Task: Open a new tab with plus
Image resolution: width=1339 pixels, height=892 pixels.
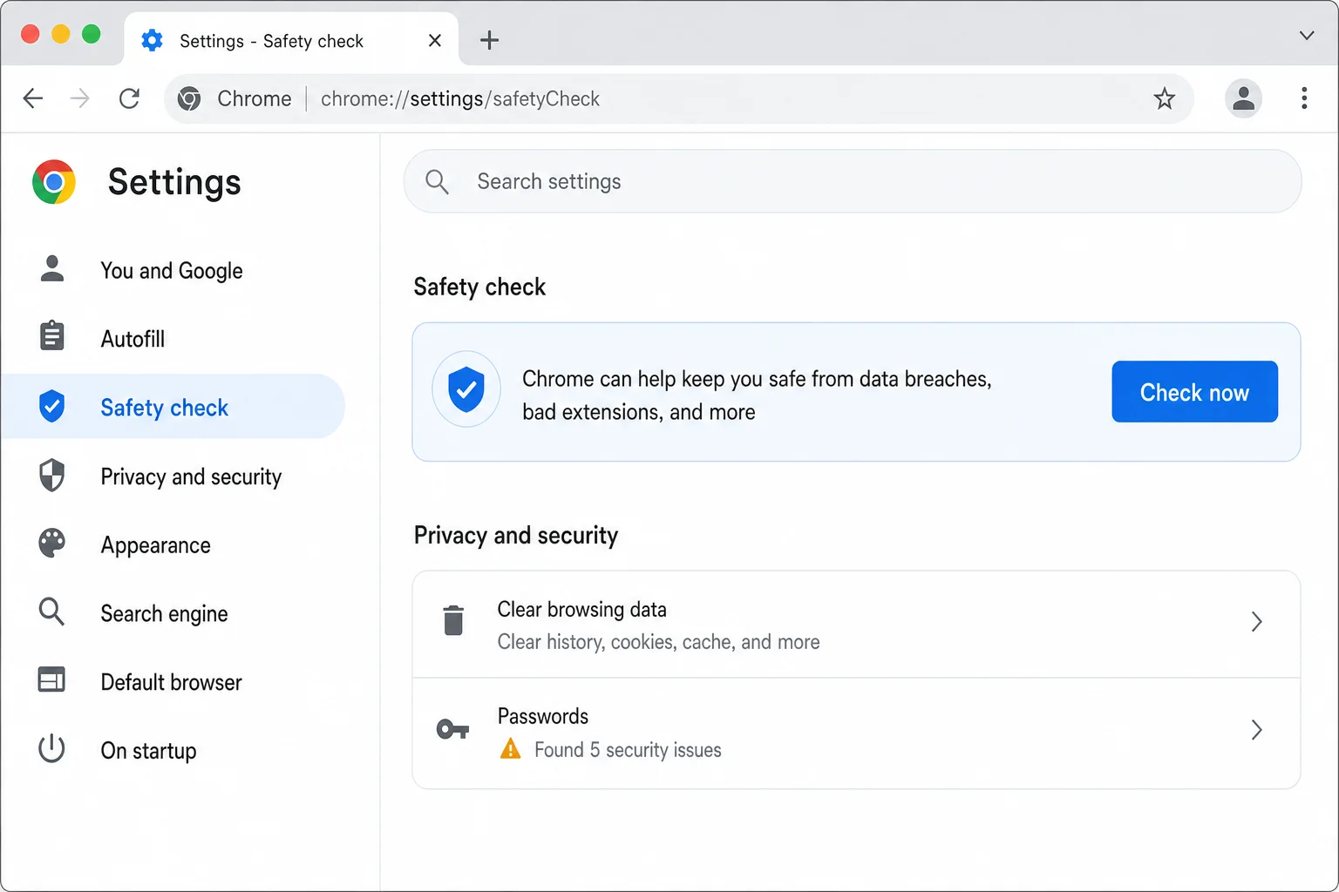Action: click(x=490, y=40)
